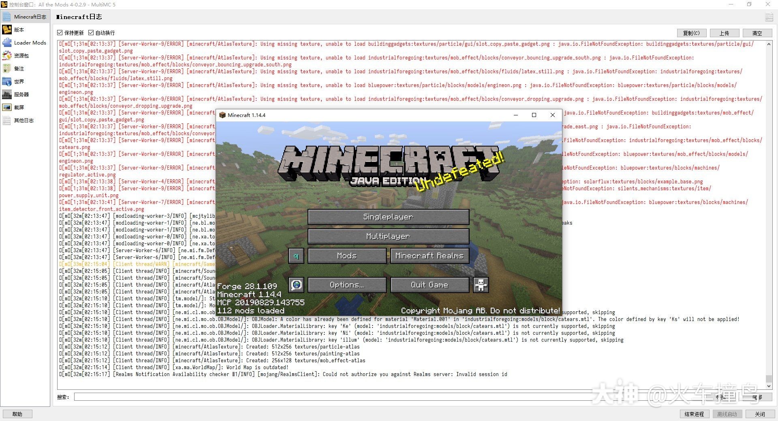Viewport: 778px width, 421px height.
Task: Click the 关闭 close button at bottom
Action: (760, 414)
